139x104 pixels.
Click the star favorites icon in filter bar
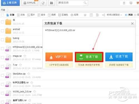point(85,15)
